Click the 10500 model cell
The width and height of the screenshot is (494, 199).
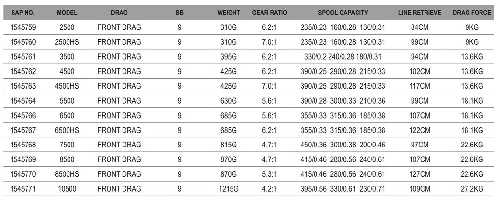coord(67,188)
